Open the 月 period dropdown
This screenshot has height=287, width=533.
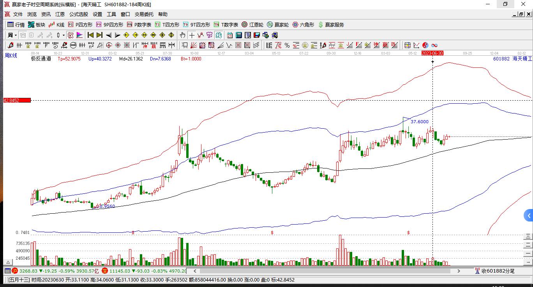pyautogui.click(x=12, y=35)
